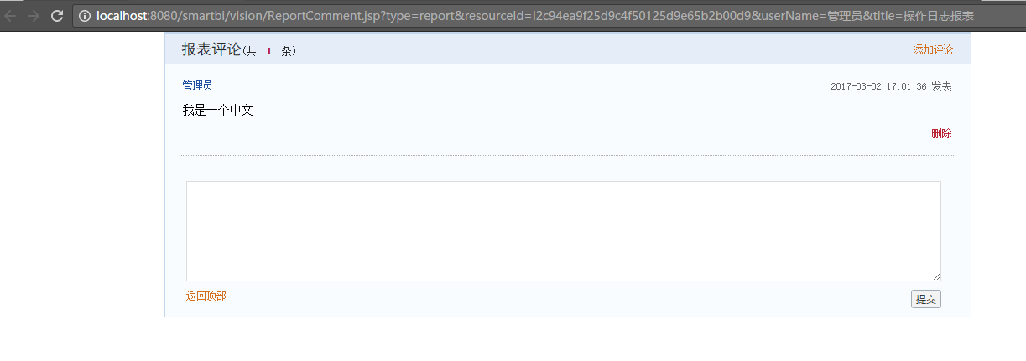Delete the comment with the 删除 link
This screenshot has width=1026, height=361.
(941, 133)
